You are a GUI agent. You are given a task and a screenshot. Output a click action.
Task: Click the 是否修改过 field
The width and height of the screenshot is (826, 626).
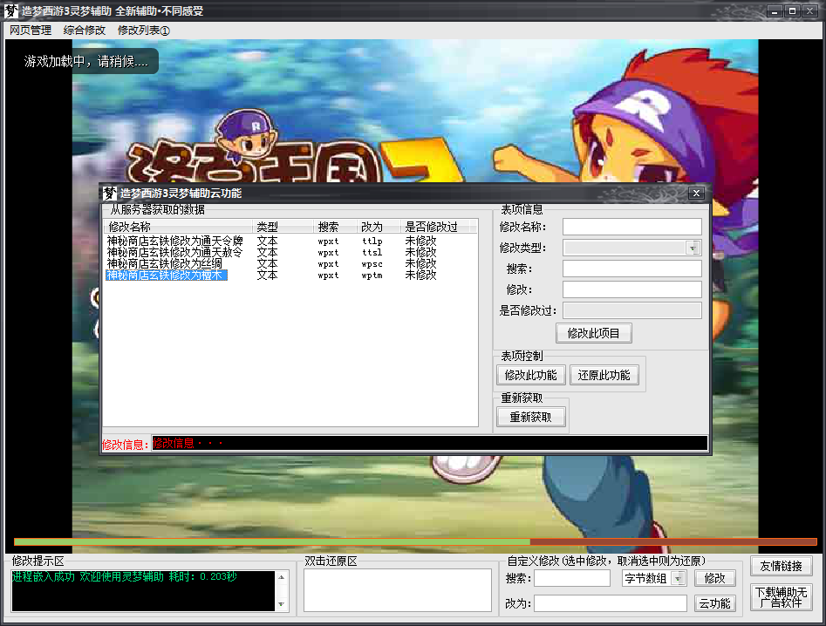[x=632, y=310]
